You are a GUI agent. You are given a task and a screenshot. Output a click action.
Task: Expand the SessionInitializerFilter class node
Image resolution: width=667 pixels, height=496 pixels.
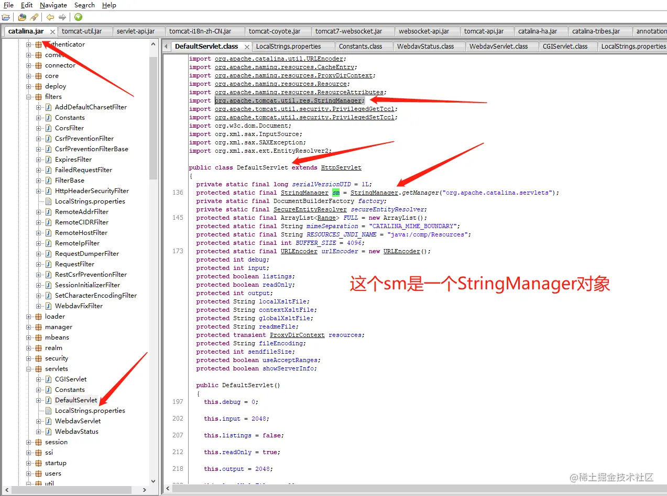pos(39,285)
